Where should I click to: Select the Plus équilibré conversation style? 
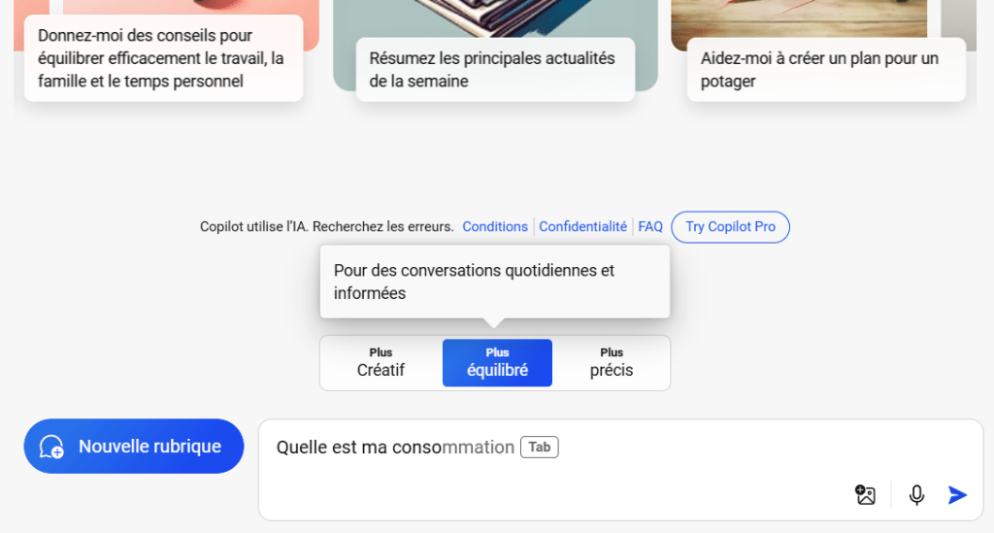point(497,362)
